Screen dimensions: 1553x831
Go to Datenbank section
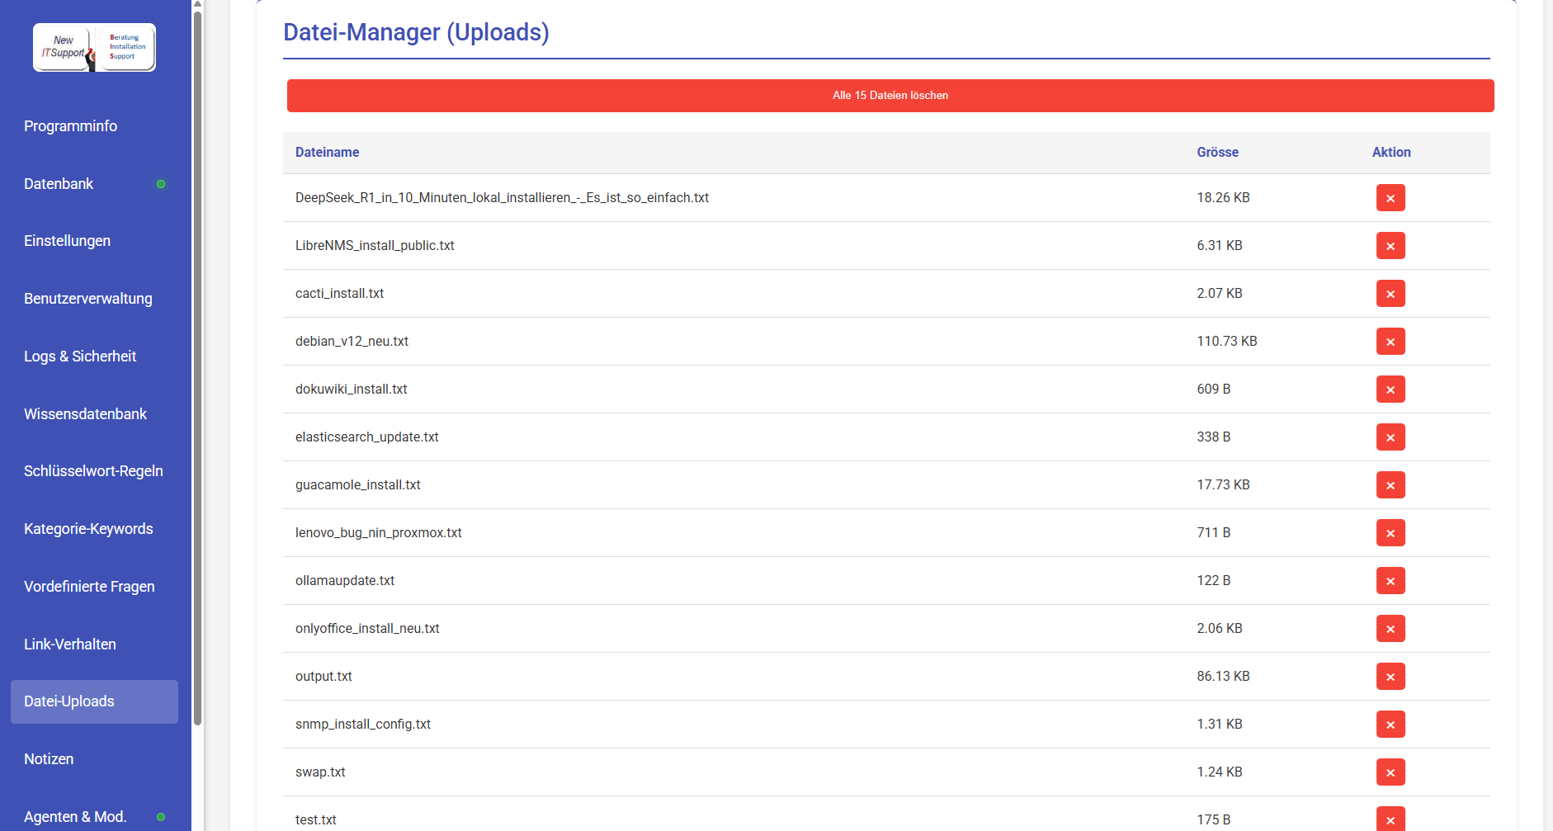pyautogui.click(x=59, y=184)
